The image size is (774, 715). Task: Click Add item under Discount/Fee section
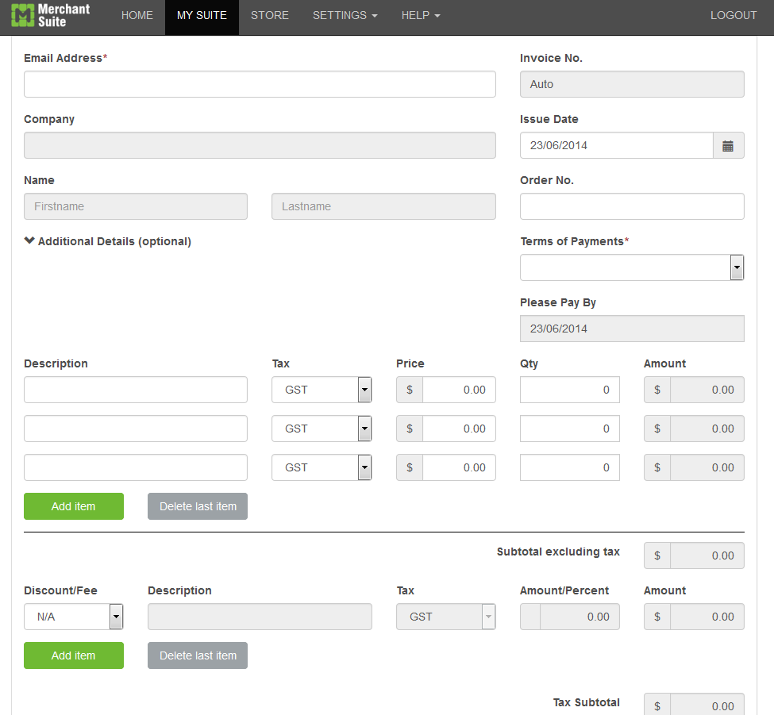click(x=74, y=655)
